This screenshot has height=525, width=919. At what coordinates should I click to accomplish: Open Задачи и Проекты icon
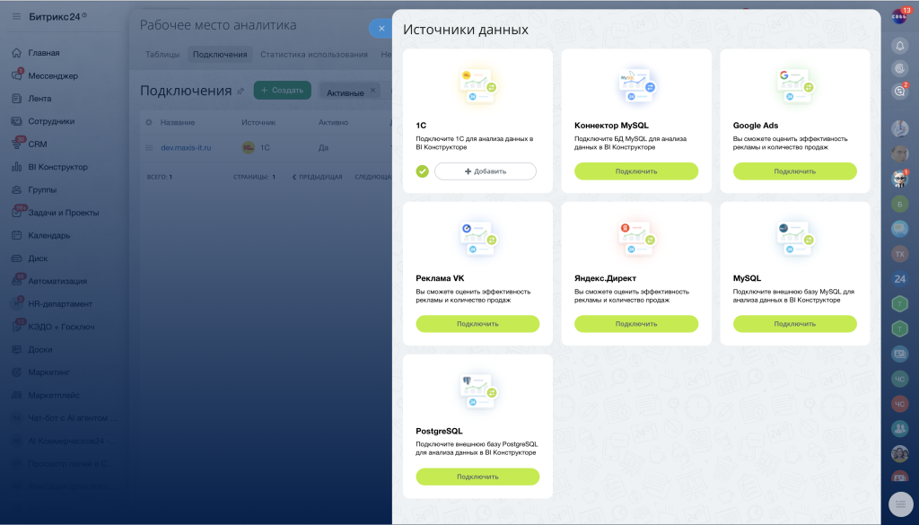(17, 213)
